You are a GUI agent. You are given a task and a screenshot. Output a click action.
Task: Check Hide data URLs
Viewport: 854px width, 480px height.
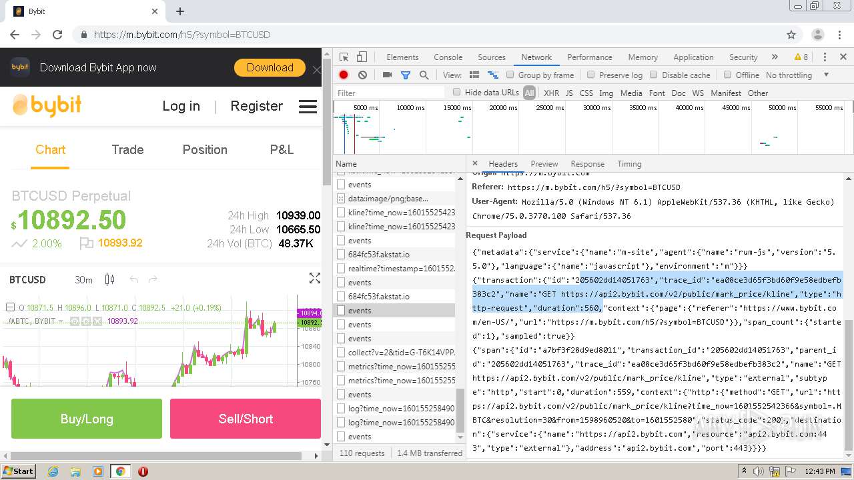click(x=457, y=92)
